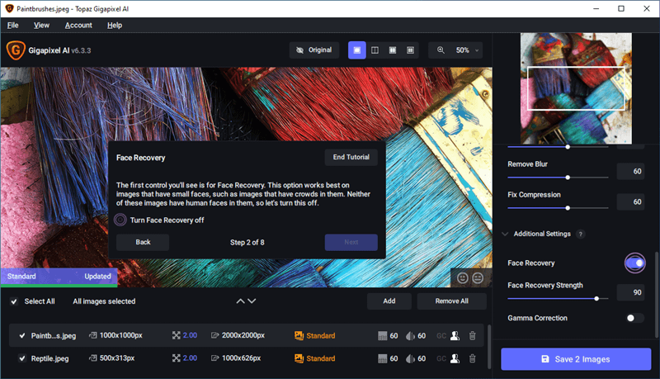The height and width of the screenshot is (379, 660).
Task: Click the Fix Compression value field
Action: pos(630,202)
